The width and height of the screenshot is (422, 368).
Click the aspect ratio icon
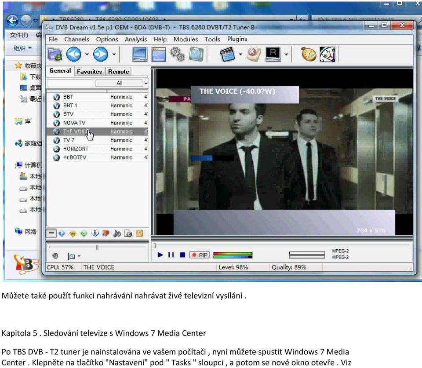coord(71,256)
